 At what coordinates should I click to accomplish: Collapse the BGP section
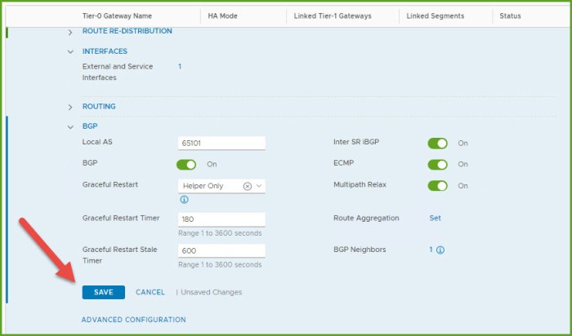pyautogui.click(x=70, y=127)
